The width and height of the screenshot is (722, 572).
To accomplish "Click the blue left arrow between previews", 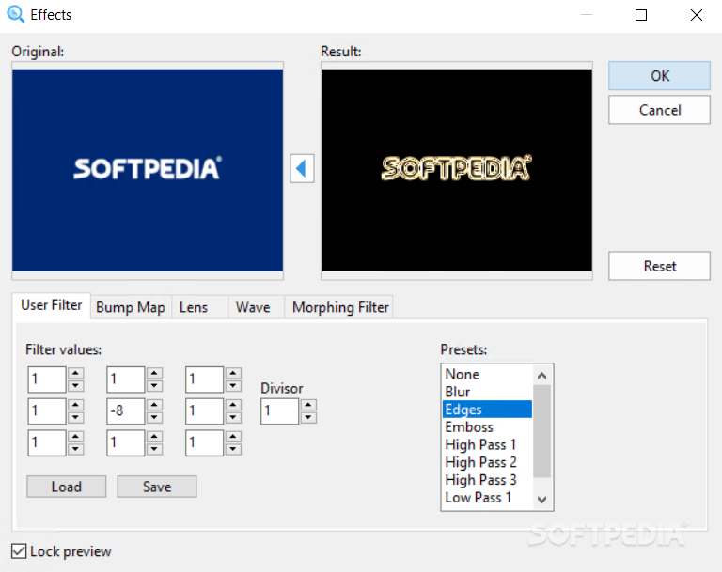I will tap(302, 168).
